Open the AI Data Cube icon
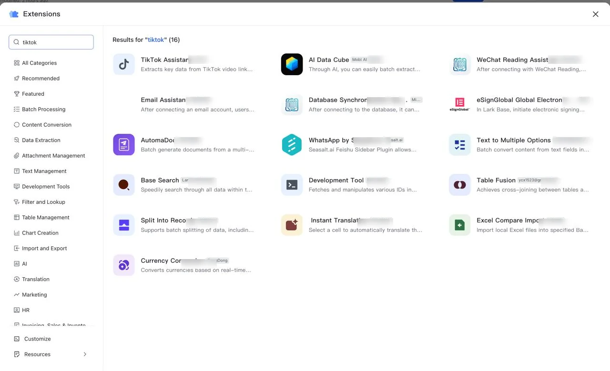Viewport: 610px width, 371px height. 292,64
